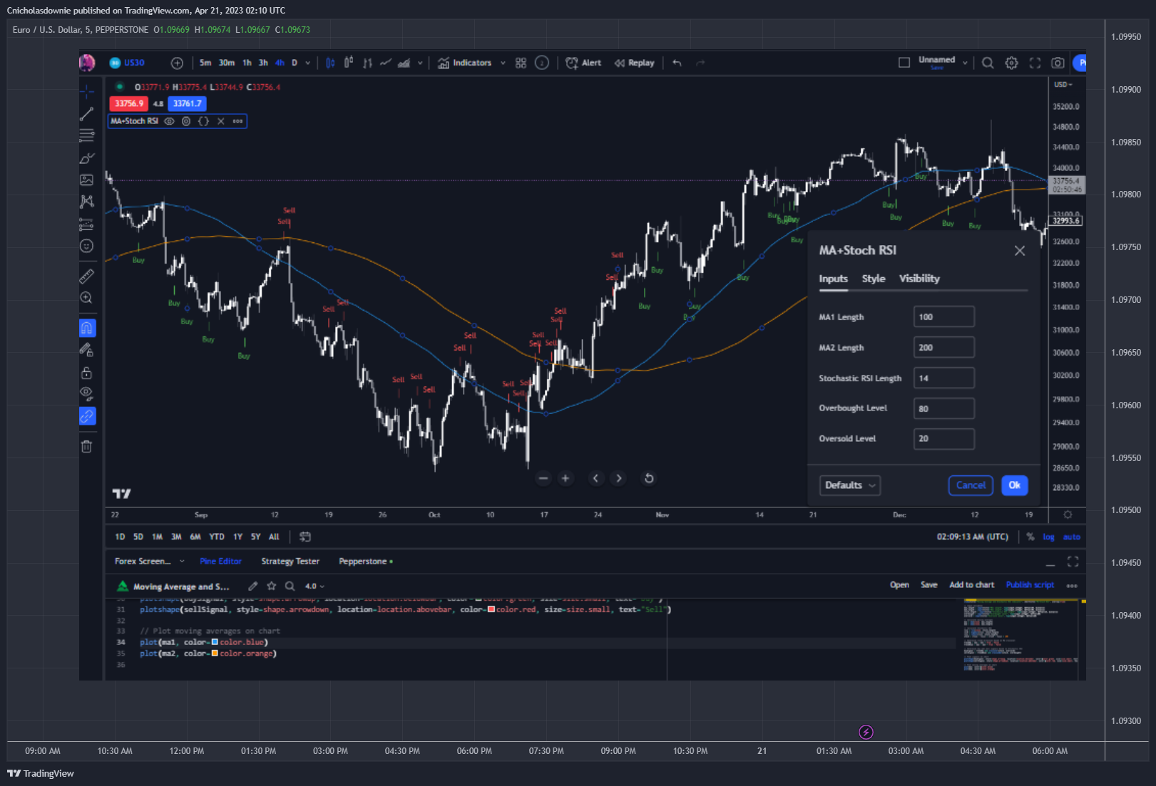The width and height of the screenshot is (1156, 786).
Task: Click the orange color swatch on line 35
Action: [x=215, y=653]
